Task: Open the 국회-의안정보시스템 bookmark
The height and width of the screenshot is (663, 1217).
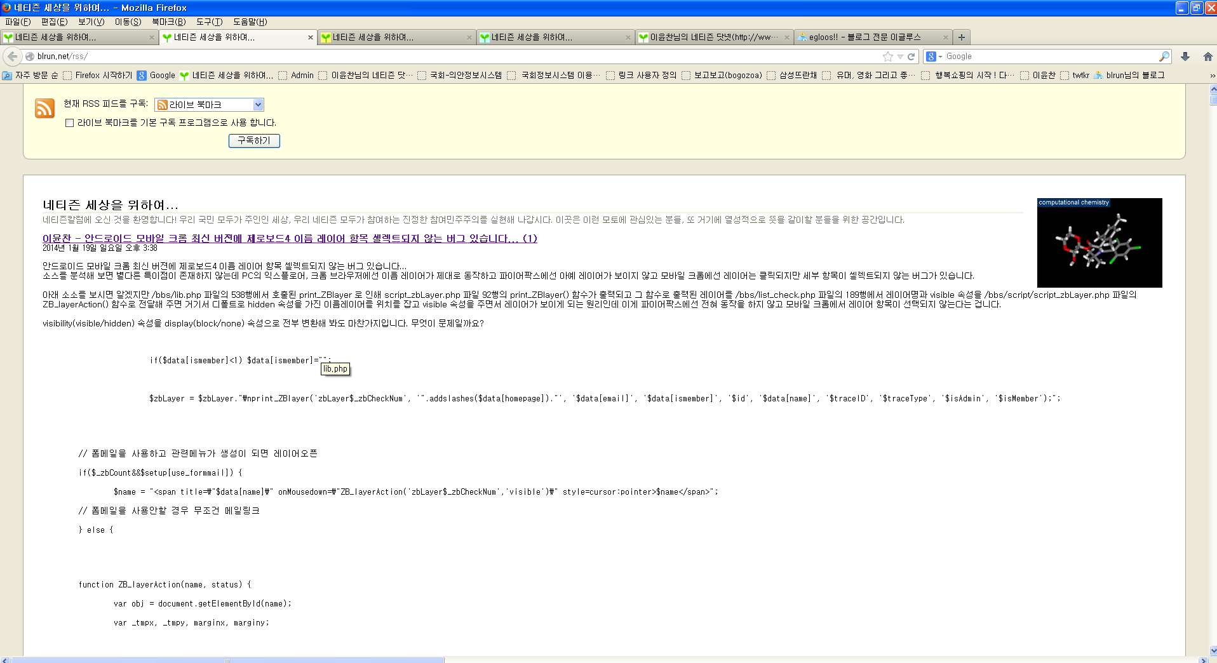Action: click(459, 75)
